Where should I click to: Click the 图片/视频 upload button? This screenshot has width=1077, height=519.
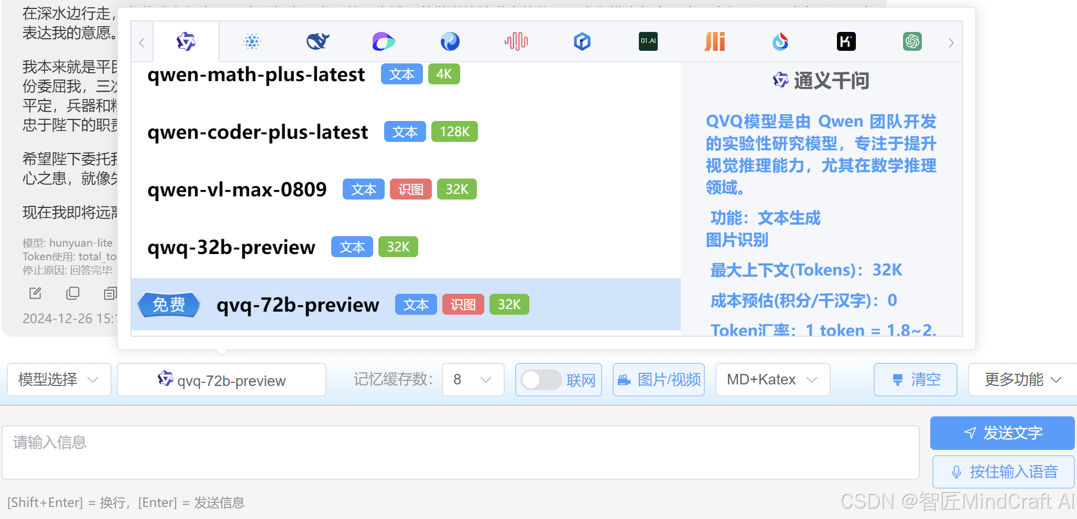[659, 380]
